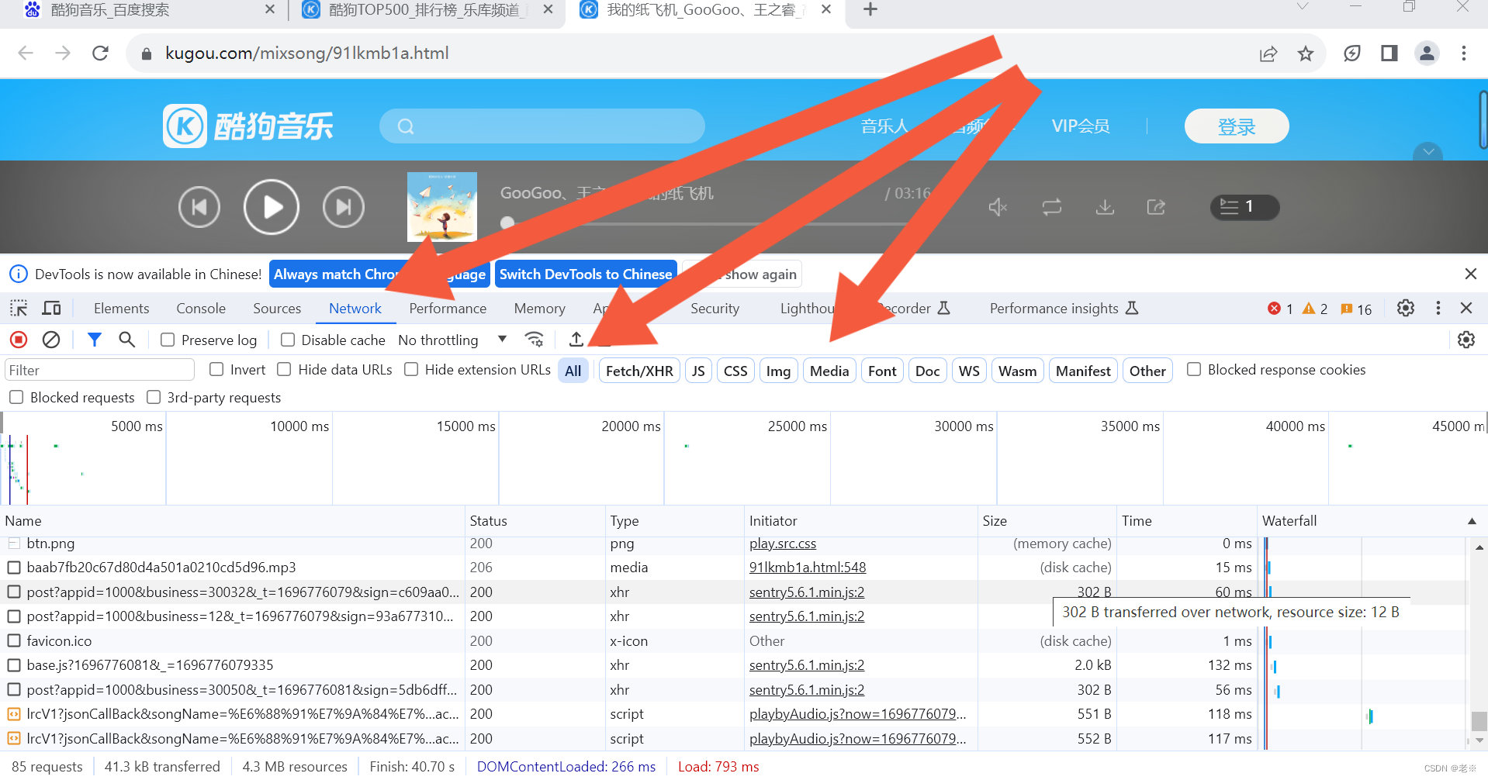Open a new browser tab
The width and height of the screenshot is (1488, 780).
click(870, 9)
